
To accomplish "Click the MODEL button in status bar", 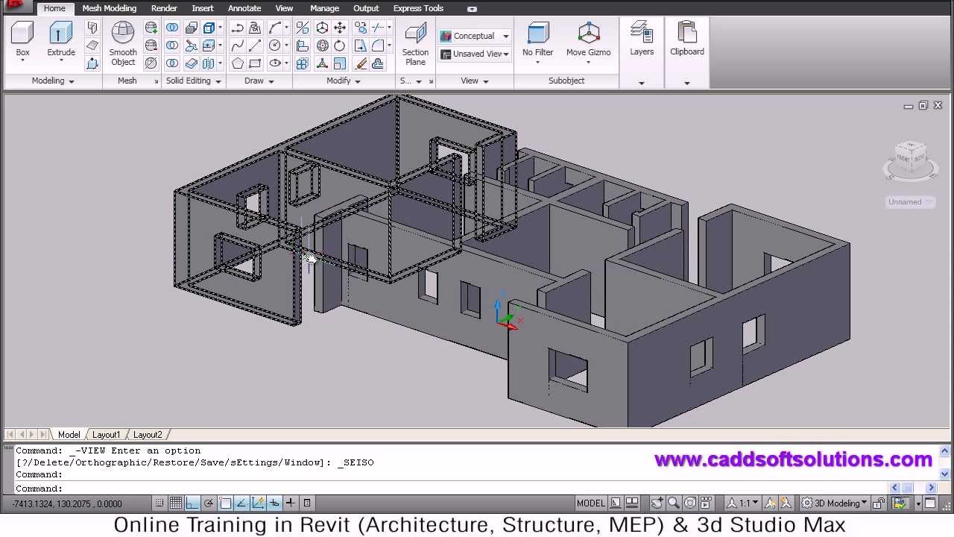I will click(590, 503).
